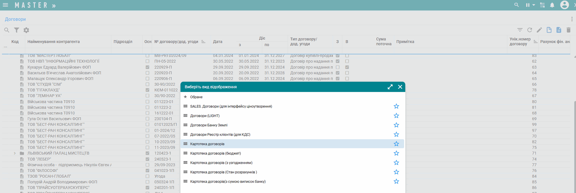Open Договори breadcrumb link

(x=15, y=19)
